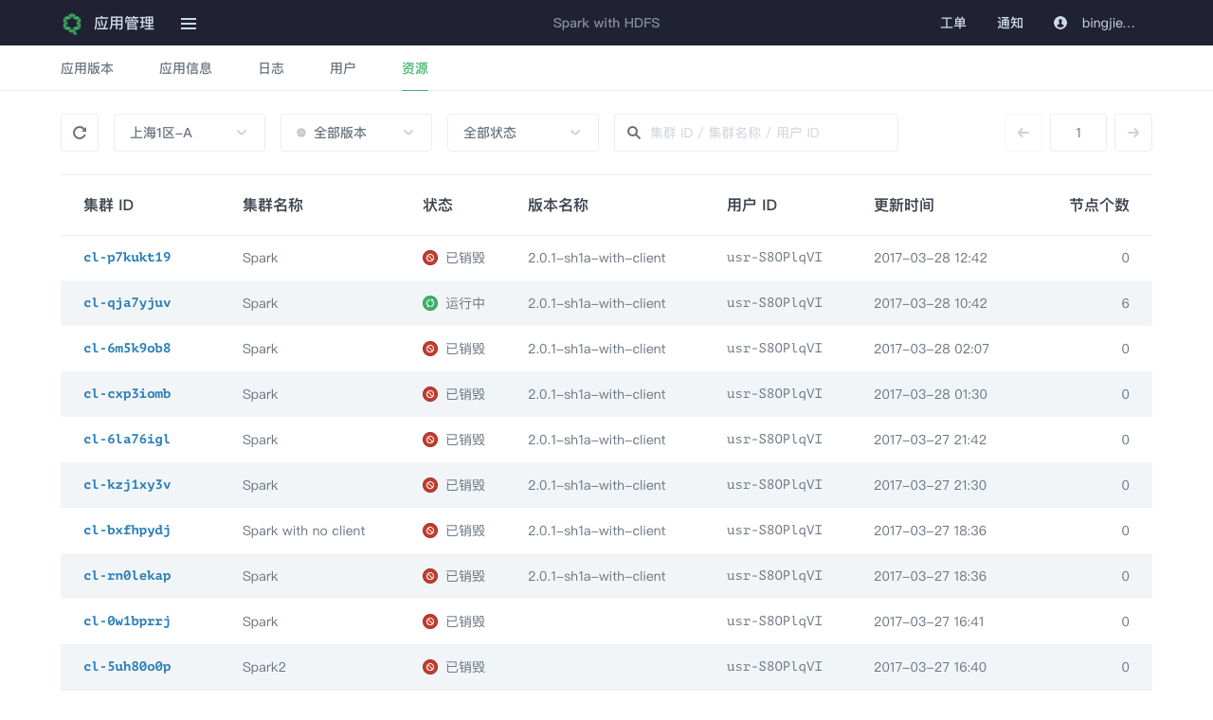Open cluster link cl-bxfhpydj
Viewport: 1213px width, 720px height.
[x=127, y=531]
